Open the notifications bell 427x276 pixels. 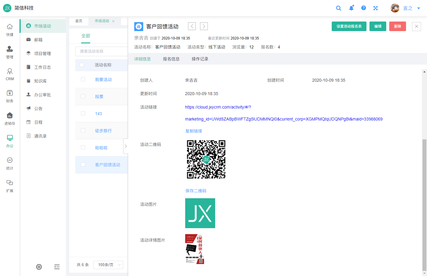coord(351,8)
